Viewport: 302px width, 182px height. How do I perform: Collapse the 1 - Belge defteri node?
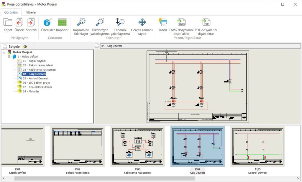(9, 56)
